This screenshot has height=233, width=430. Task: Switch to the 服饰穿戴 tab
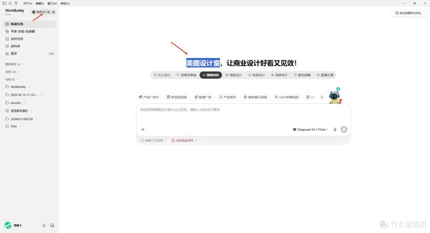tap(302, 75)
